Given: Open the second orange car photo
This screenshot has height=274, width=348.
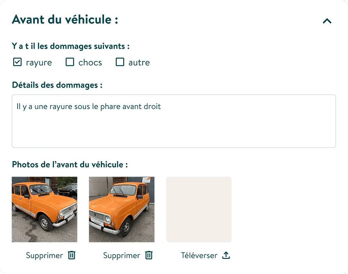Looking at the screenshot, I should click(122, 210).
